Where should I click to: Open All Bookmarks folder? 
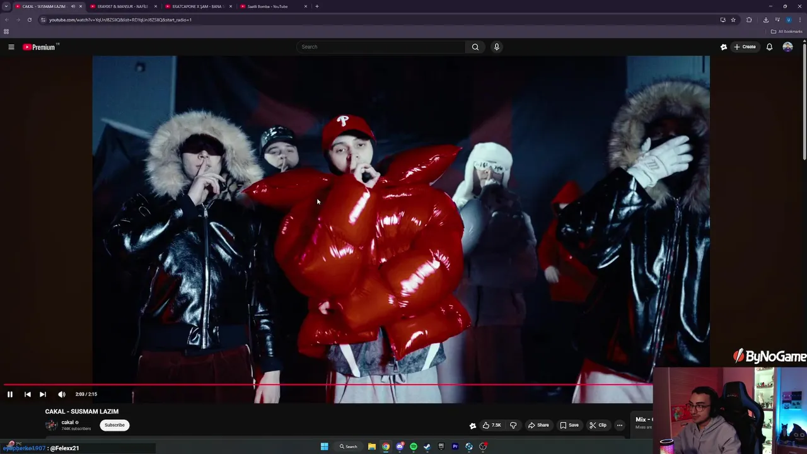787,32
